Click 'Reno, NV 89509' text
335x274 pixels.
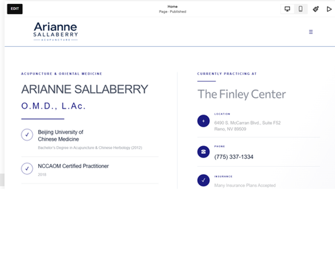(x=230, y=129)
